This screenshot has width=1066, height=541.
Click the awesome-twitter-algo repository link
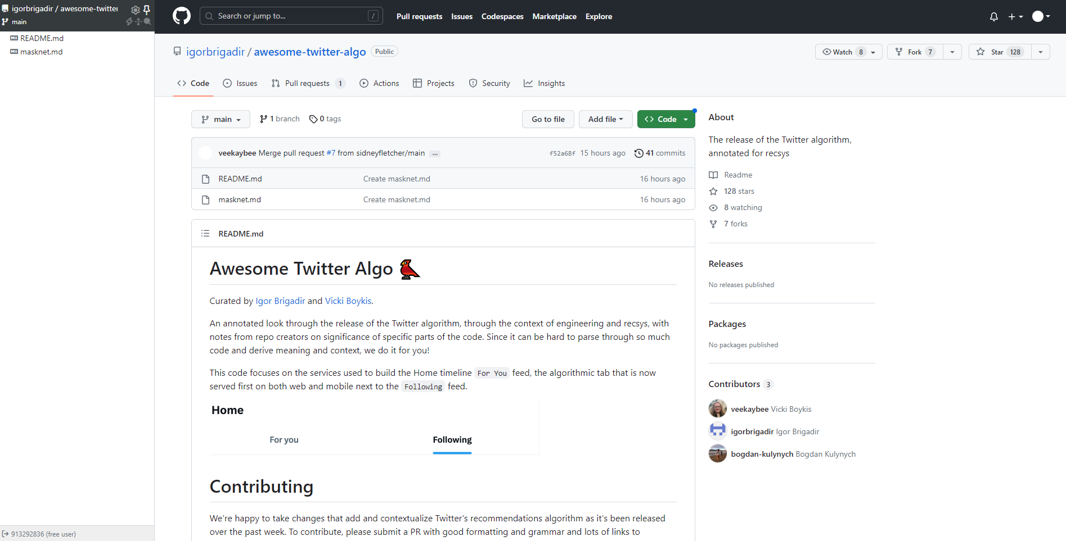pos(310,52)
